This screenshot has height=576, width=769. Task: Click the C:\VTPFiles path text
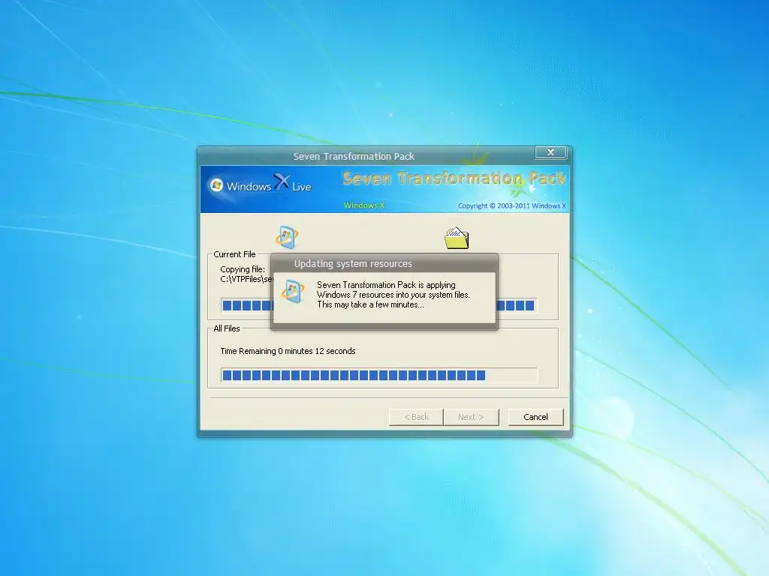pos(246,279)
